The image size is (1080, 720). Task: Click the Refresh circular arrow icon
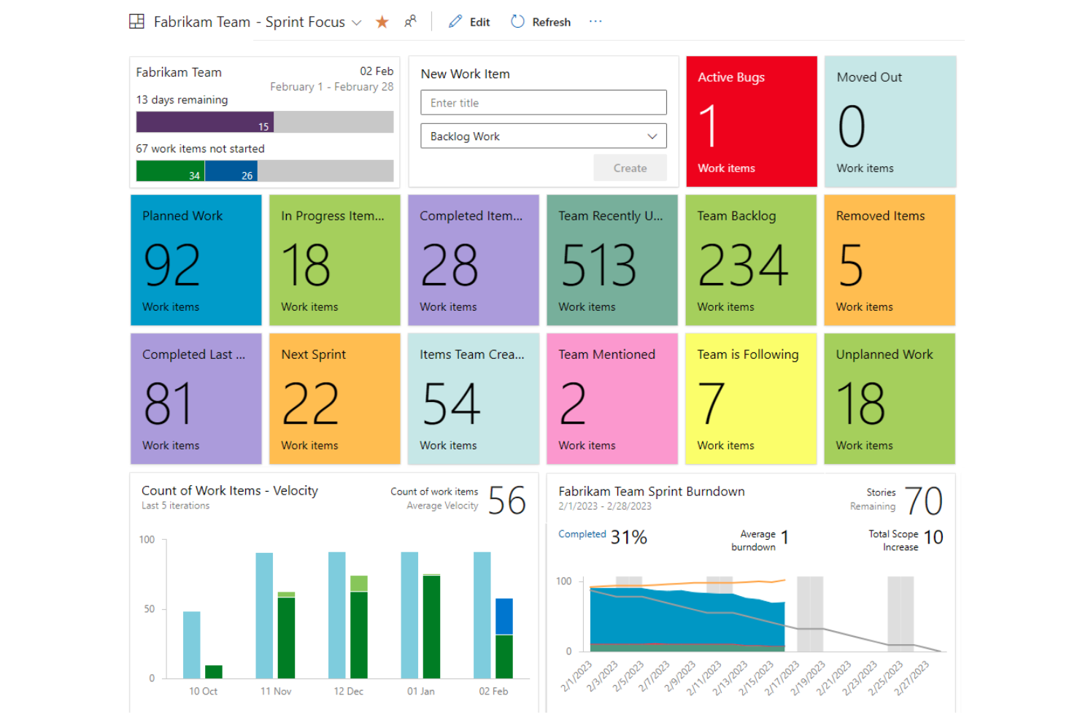tap(517, 22)
